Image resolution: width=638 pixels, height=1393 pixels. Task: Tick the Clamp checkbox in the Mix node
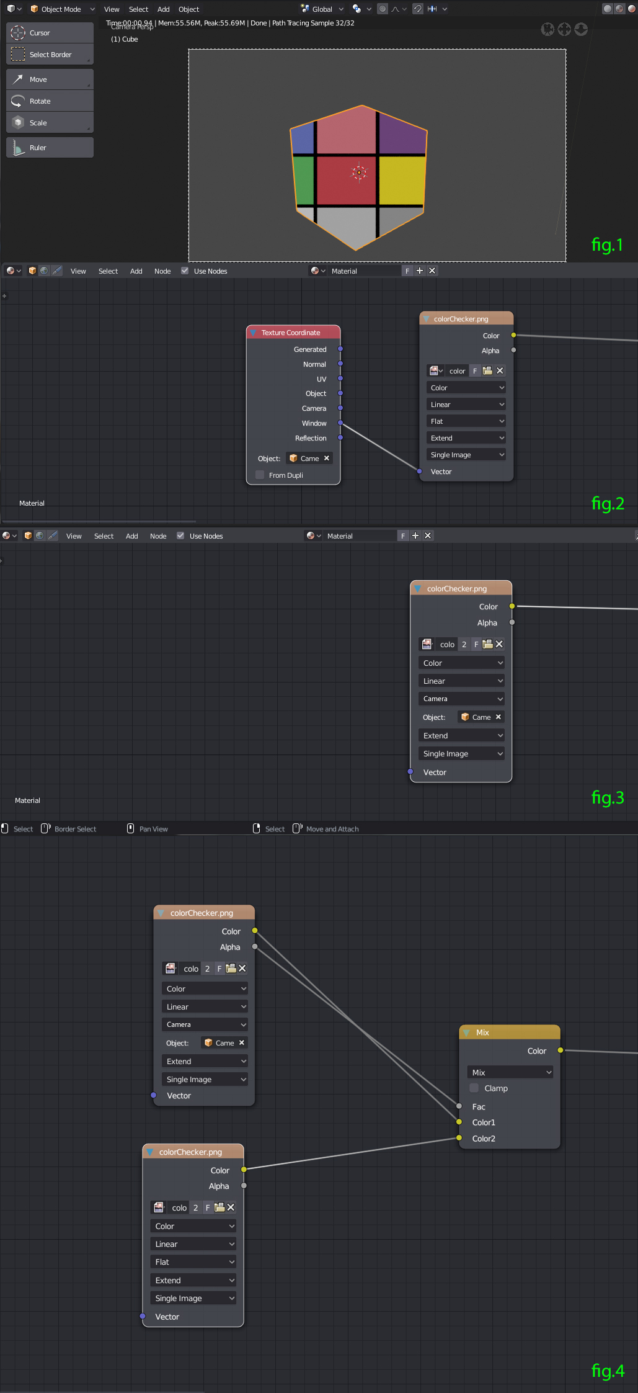coord(474,1088)
